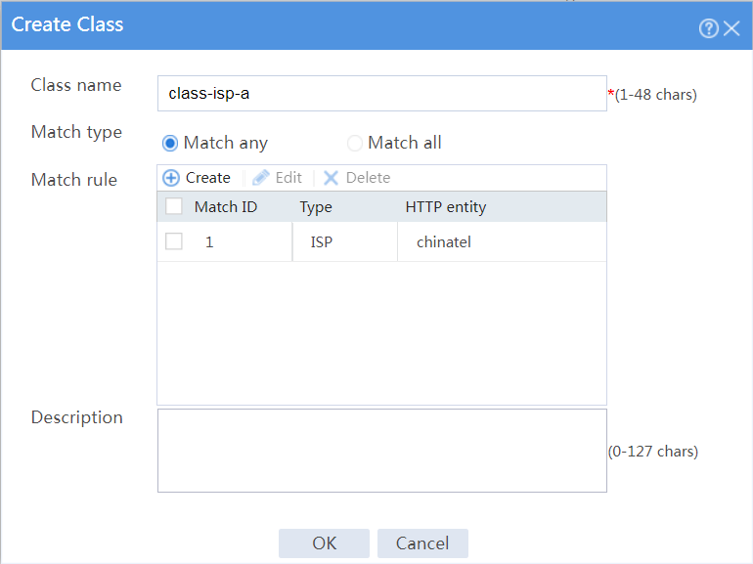Click the plus Create icon
The height and width of the screenshot is (564, 753).
tap(171, 178)
